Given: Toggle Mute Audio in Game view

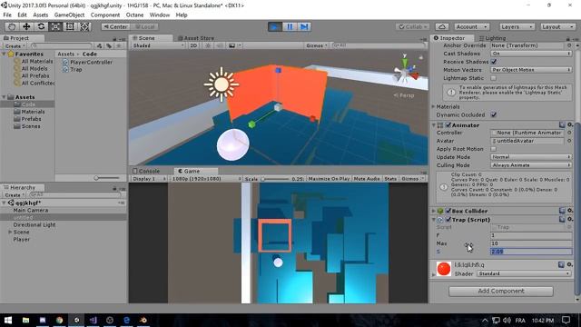Looking at the screenshot, I should [x=367, y=179].
